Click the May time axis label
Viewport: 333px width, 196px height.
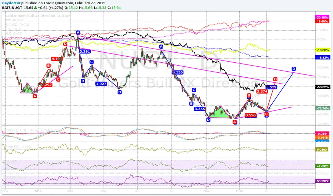coord(103,191)
